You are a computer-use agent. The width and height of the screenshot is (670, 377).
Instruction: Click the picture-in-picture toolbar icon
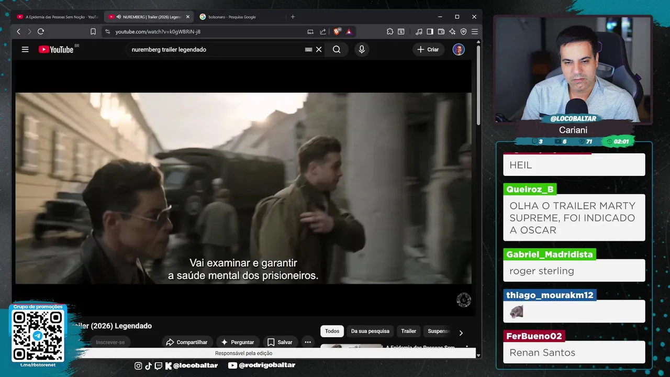pyautogui.click(x=401, y=31)
